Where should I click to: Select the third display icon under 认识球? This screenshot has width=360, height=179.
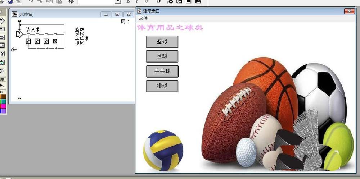(46, 41)
